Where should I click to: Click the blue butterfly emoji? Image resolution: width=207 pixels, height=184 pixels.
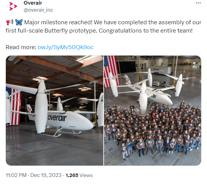19,22
